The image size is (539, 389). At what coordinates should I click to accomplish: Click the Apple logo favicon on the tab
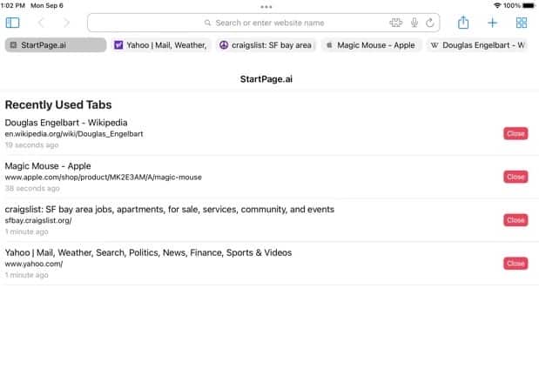coord(329,45)
